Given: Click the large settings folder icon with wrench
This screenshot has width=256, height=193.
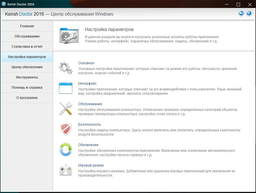Looking at the screenshot, I should pyautogui.click(x=69, y=36).
